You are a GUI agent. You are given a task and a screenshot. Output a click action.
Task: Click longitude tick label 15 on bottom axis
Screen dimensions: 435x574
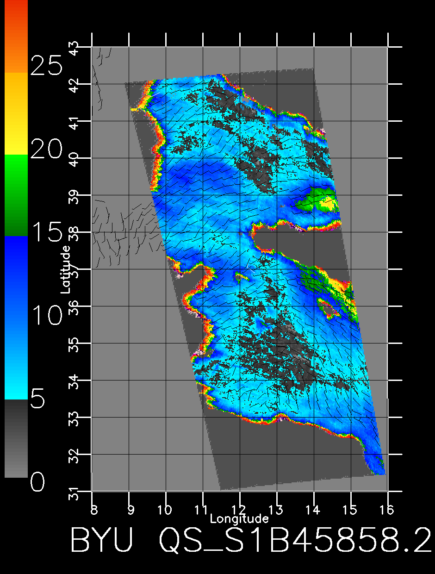350,510
